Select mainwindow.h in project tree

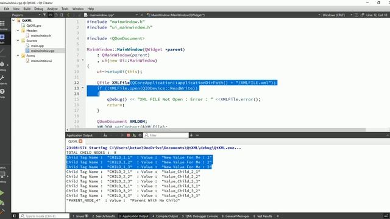click(41, 35)
